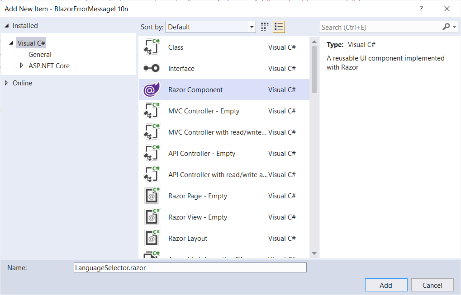Screen dimensions: 461x295
Task: Select "API Controller - Empty" template name
Action: pos(202,154)
